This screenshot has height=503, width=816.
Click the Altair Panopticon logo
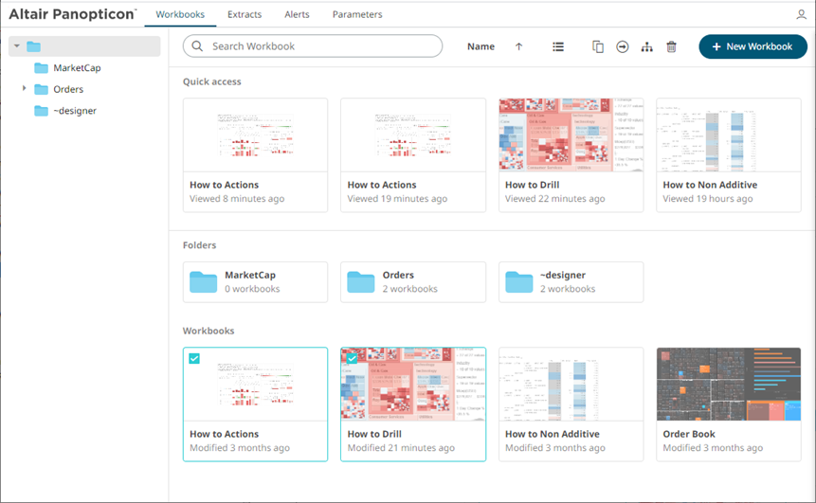(x=72, y=14)
